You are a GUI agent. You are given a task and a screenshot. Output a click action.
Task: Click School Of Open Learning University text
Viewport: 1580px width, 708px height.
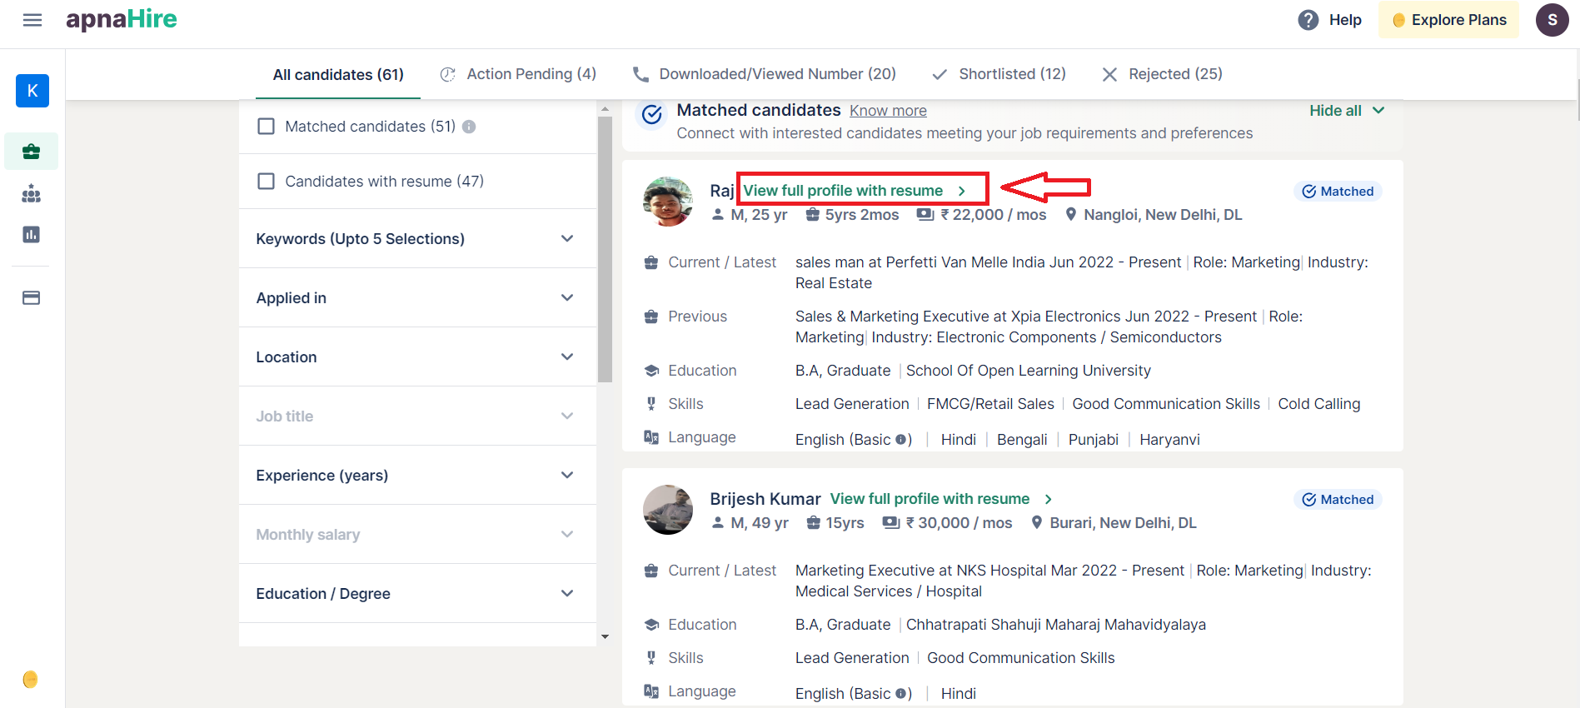coord(1029,371)
